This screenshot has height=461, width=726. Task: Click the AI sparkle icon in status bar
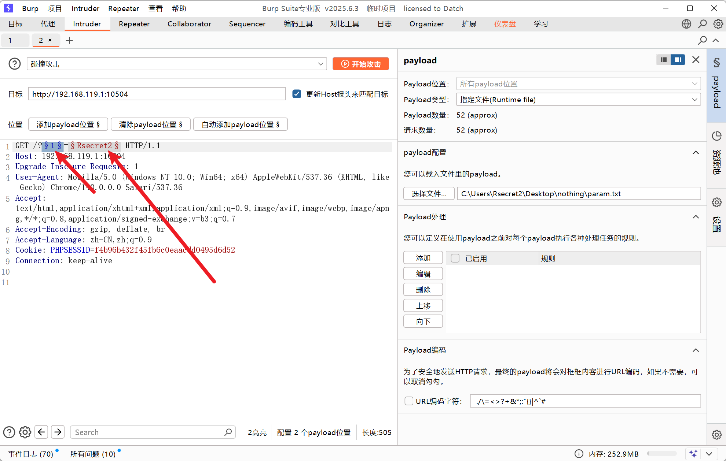tap(693, 454)
